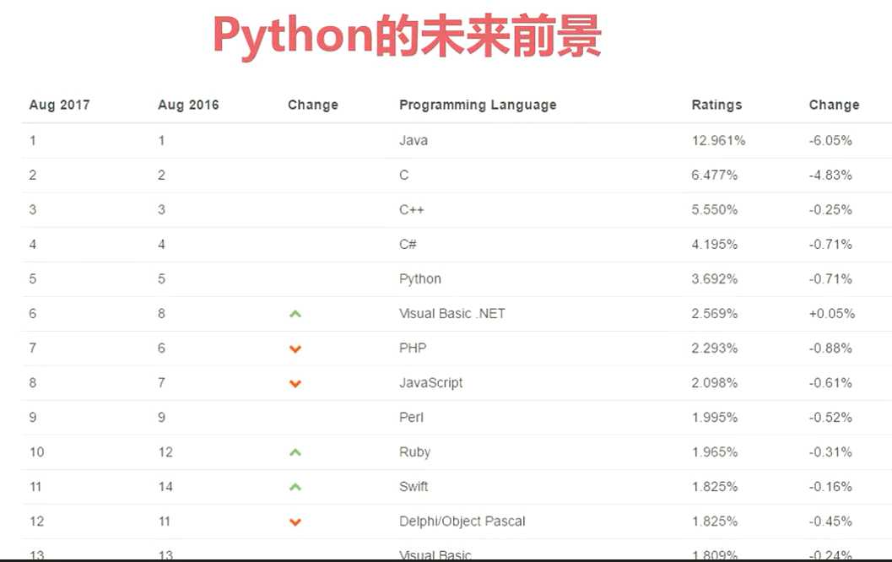Click the 'Aug 2016' column header
The height and width of the screenshot is (562, 892).
click(x=188, y=105)
